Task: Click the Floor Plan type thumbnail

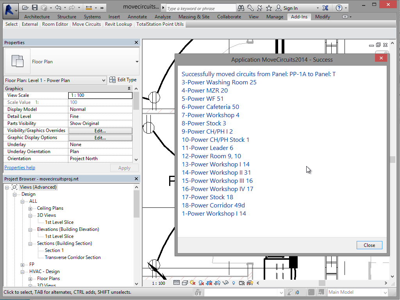Action: (17, 61)
